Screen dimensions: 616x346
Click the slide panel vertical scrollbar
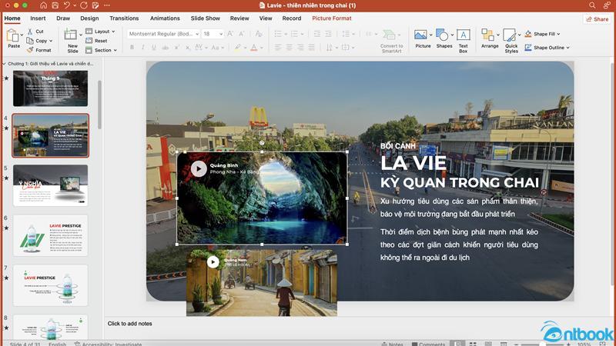pyautogui.click(x=100, y=105)
